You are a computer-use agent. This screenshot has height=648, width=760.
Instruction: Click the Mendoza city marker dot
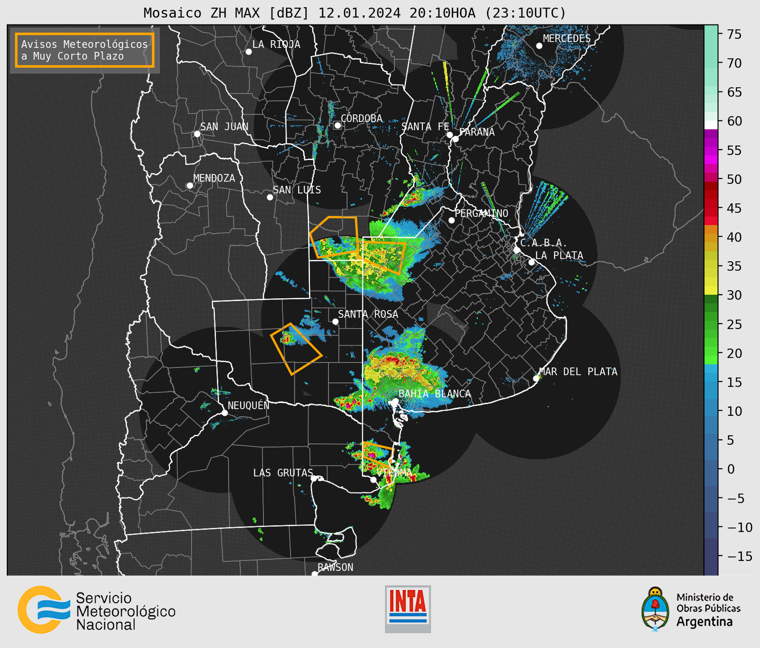tap(190, 186)
